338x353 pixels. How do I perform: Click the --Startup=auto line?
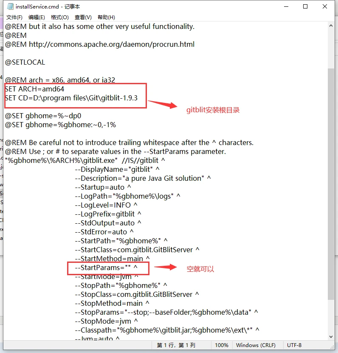click(103, 187)
